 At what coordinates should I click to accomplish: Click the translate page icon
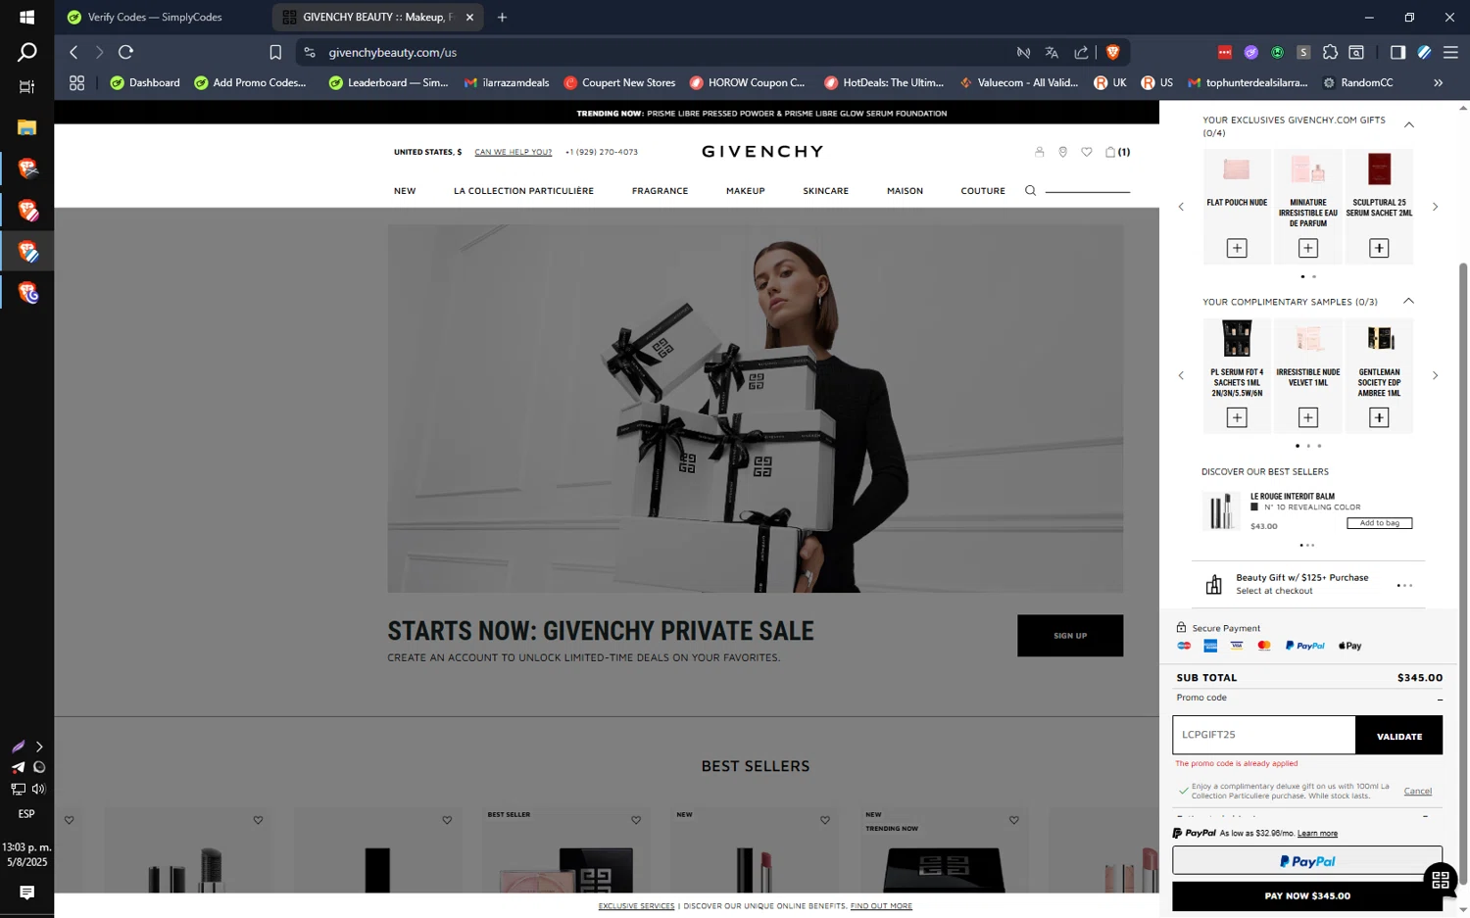(1052, 52)
